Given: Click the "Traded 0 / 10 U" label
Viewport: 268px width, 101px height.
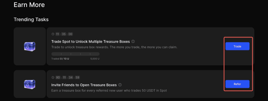Looking at the screenshot, I should click(x=60, y=59).
